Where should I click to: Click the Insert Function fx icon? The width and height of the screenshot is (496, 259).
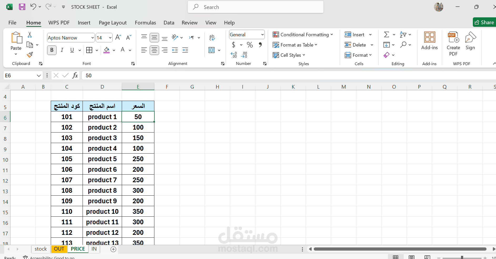pyautogui.click(x=75, y=75)
